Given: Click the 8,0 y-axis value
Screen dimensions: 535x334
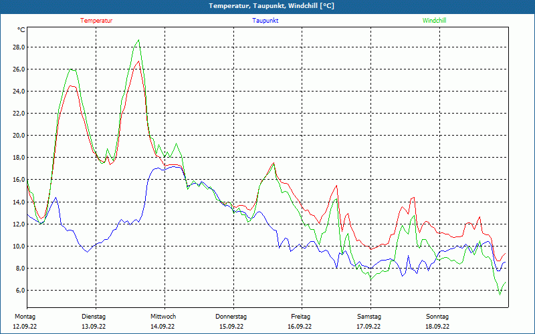Looking at the screenshot, I should pos(20,269).
